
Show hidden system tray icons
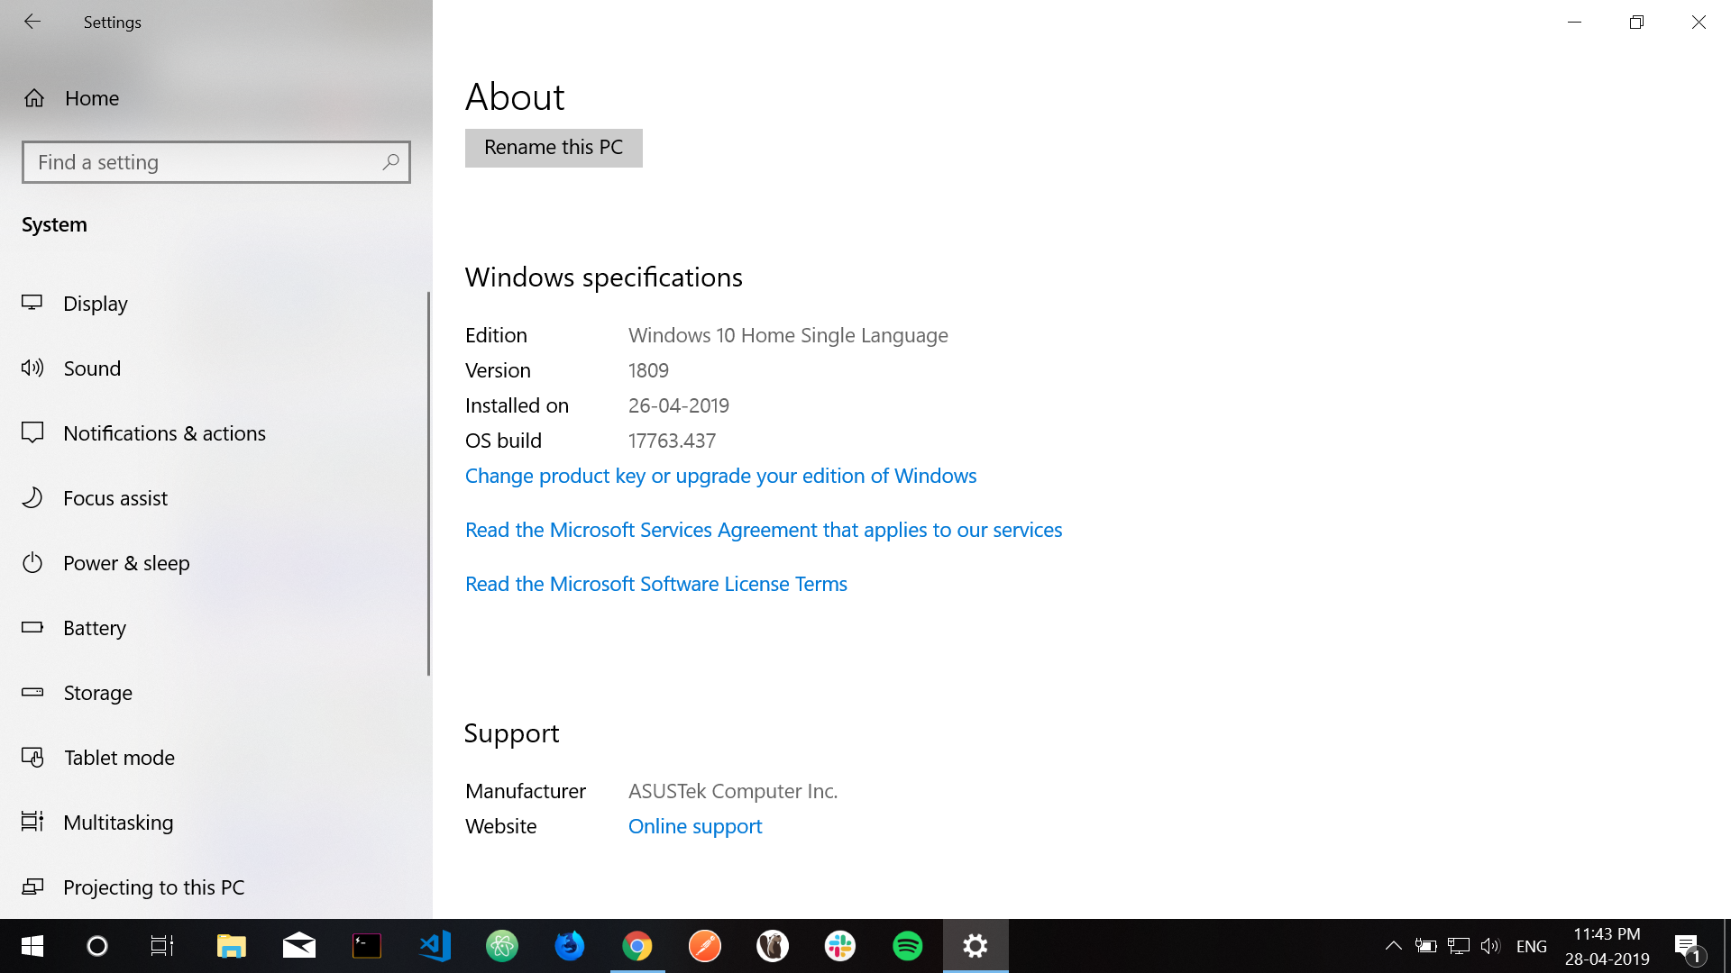coord(1393,946)
